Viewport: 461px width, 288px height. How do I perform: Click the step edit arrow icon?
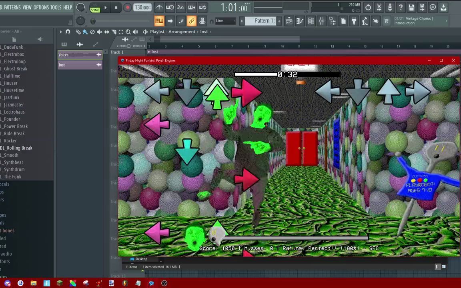170,21
